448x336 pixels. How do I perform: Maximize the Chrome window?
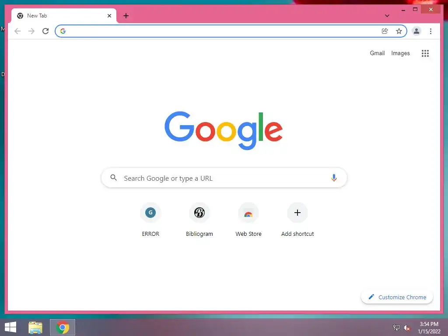click(415, 10)
